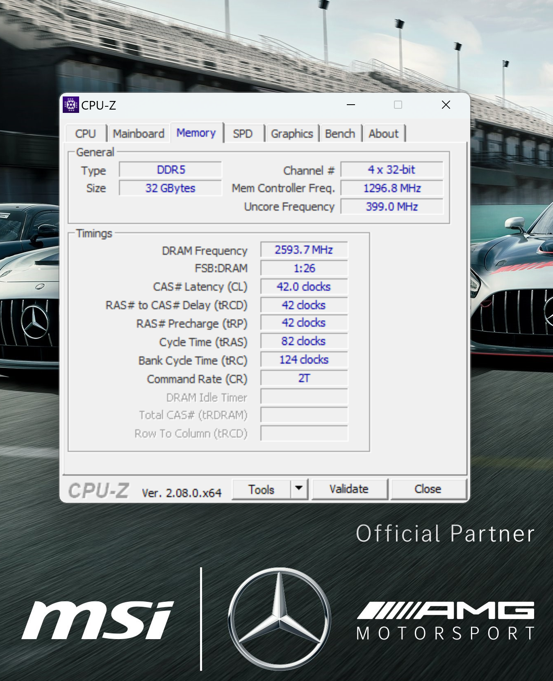Click the Validate button

[349, 489]
